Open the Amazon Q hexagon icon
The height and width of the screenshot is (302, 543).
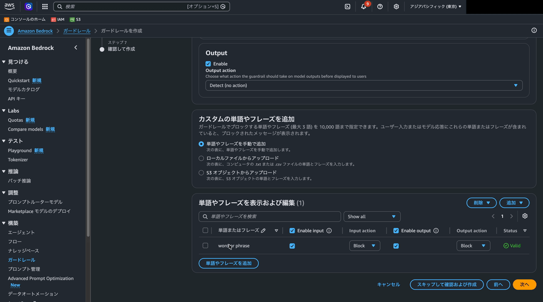point(28,7)
